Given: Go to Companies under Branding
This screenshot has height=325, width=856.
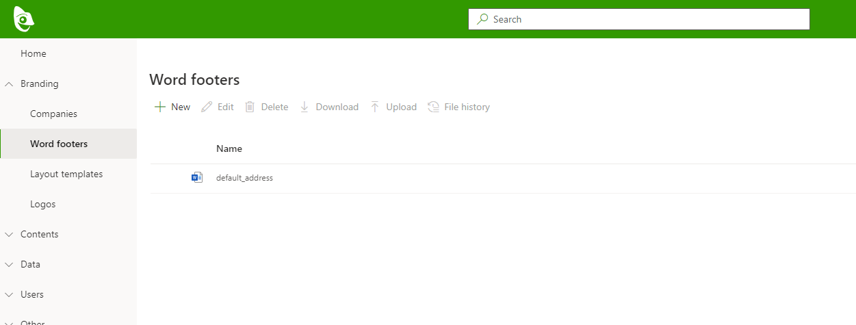Looking at the screenshot, I should pyautogui.click(x=53, y=114).
